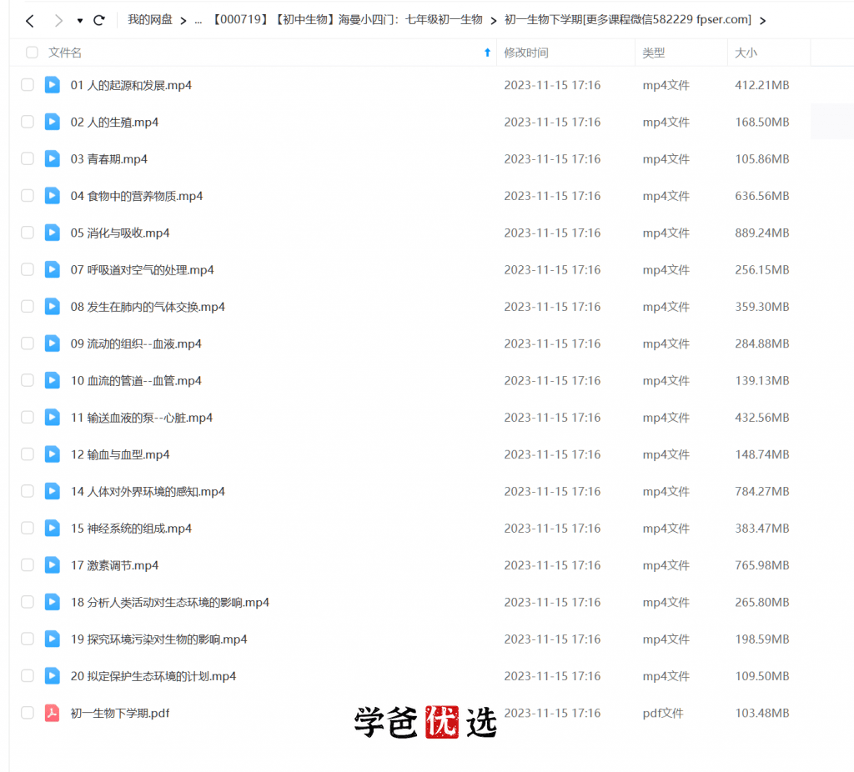Click the video icon of 03 青春期.mp4
The height and width of the screenshot is (772, 854).
[x=53, y=159]
